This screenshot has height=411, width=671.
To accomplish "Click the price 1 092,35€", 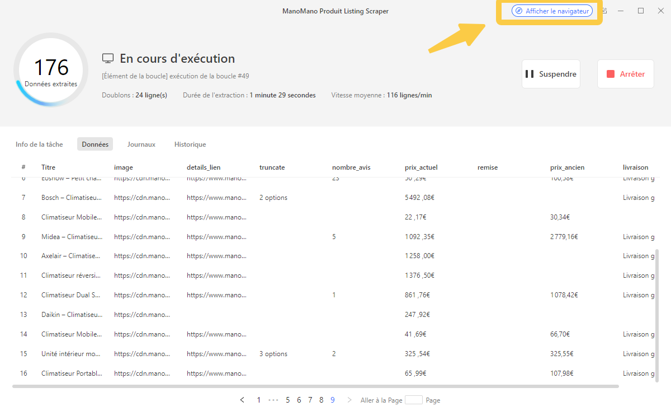I will pyautogui.click(x=420, y=237).
